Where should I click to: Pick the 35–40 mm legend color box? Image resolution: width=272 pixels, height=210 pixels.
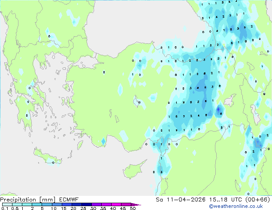click(106, 204)
